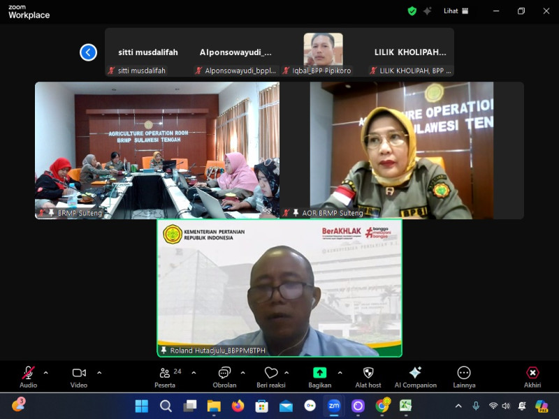559x419 pixels.
Task: Click the blue previous participants arrow
Action: [x=88, y=52]
